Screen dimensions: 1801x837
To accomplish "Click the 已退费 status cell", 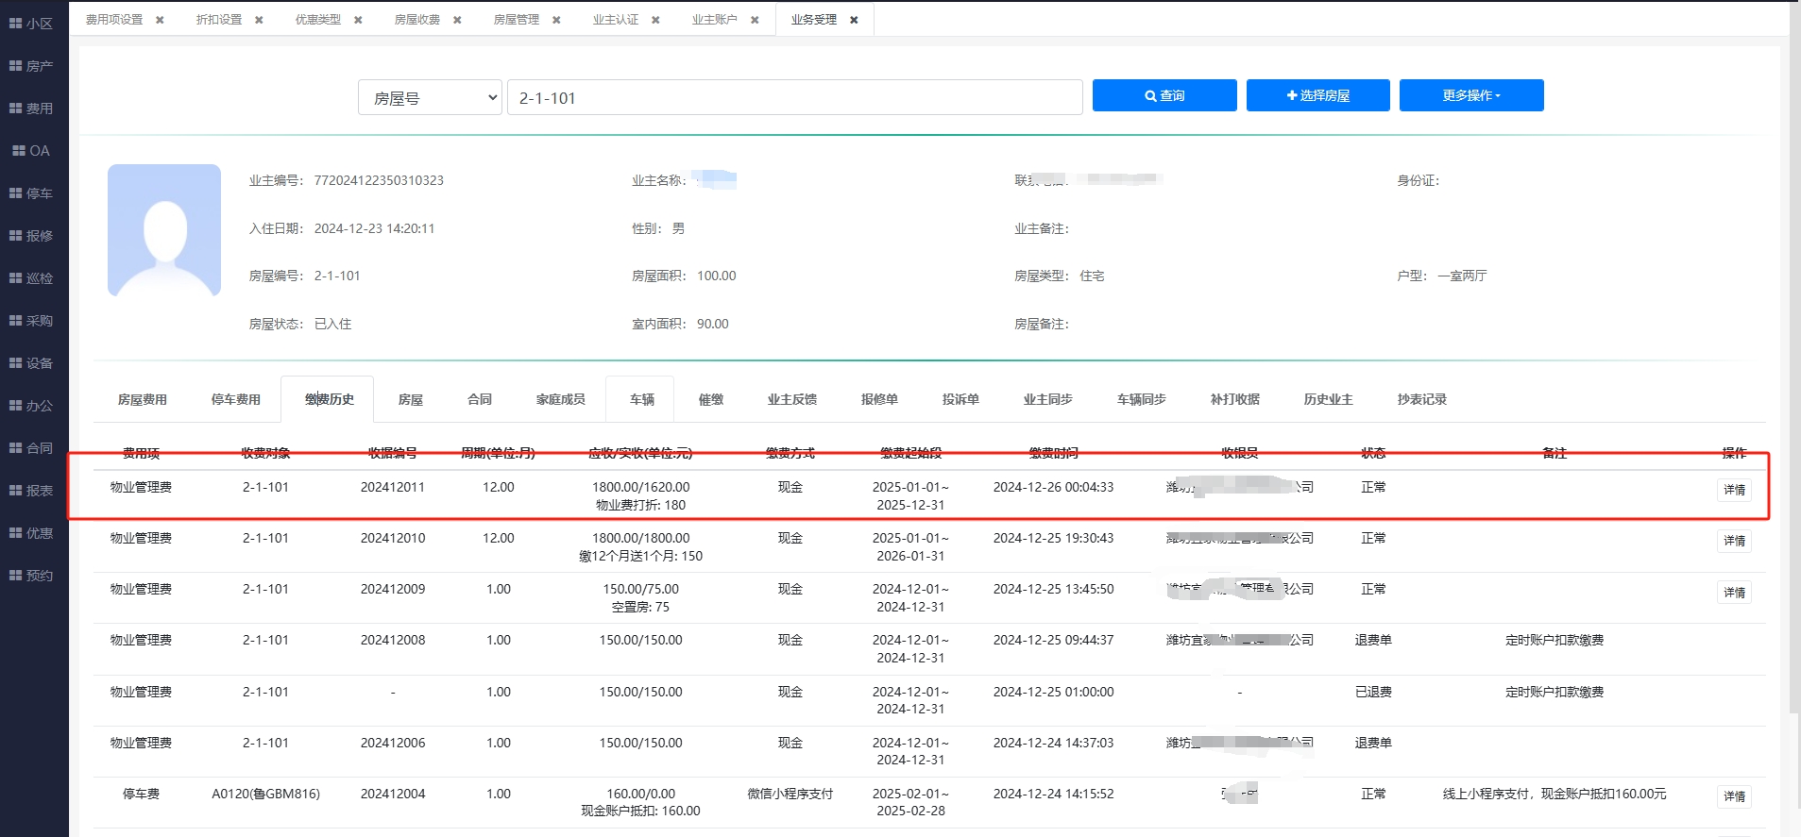I will point(1373,692).
